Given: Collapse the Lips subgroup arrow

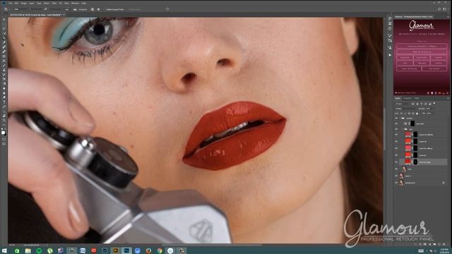Looking at the screenshot, I should 403,129.
